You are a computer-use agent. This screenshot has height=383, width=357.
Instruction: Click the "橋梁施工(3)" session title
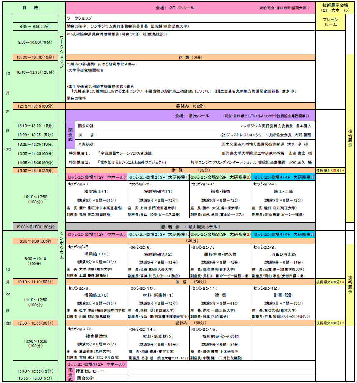[x=96, y=295]
